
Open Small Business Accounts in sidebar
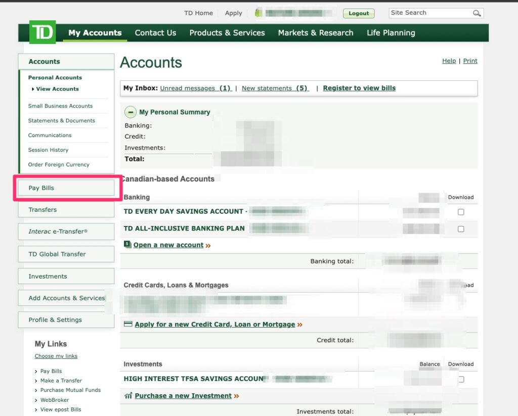tap(60, 106)
